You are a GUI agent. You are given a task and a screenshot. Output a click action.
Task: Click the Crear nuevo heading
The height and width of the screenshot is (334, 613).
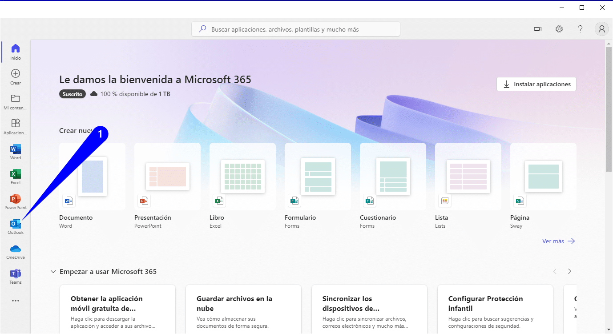pyautogui.click(x=78, y=131)
